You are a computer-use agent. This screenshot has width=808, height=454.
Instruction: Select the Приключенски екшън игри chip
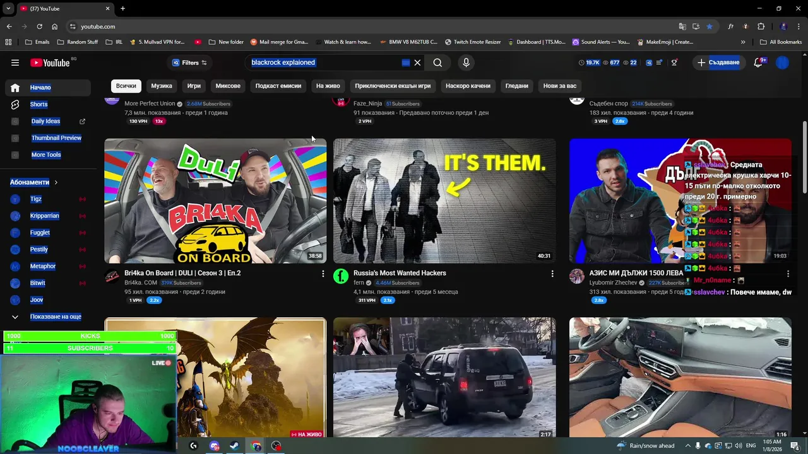coord(393,86)
